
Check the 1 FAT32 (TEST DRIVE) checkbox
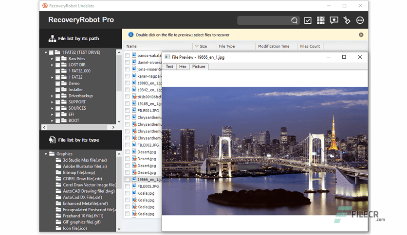point(51,52)
